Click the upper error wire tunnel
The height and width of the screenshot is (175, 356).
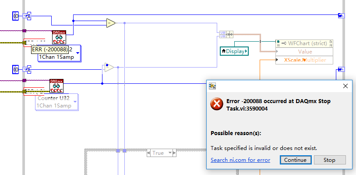tap(24, 43)
